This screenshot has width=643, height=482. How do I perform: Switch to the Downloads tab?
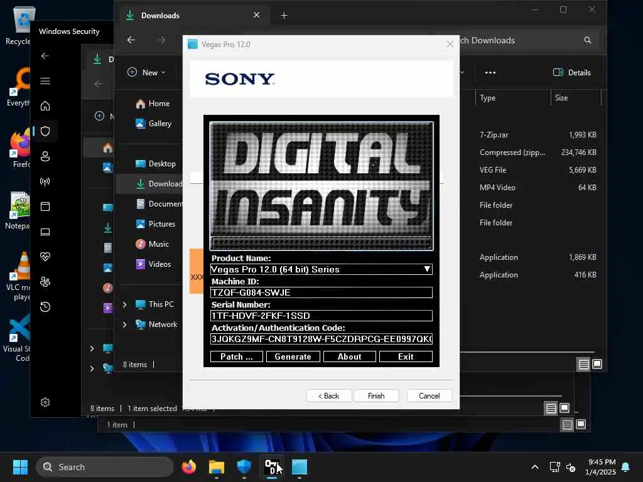[193, 16]
